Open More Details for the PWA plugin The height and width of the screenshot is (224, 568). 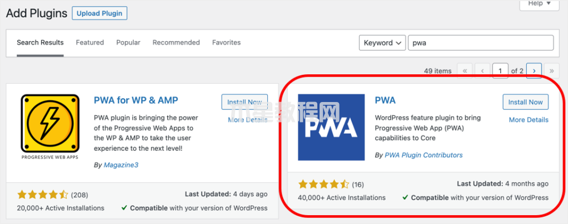coord(529,120)
